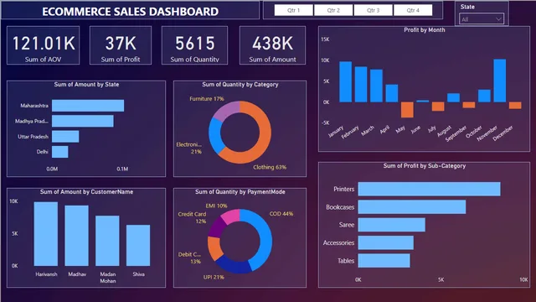536x302 pixels.
Task: Click the State slicer label
Action: 467,7
